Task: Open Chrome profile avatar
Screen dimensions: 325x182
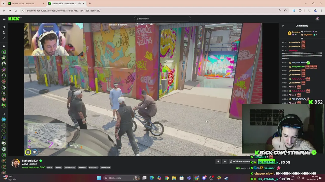Action: [315, 11]
